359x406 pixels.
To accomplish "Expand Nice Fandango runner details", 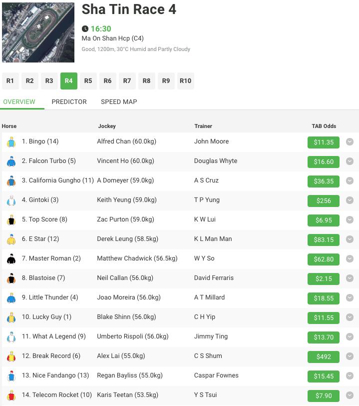I will pos(350,376).
